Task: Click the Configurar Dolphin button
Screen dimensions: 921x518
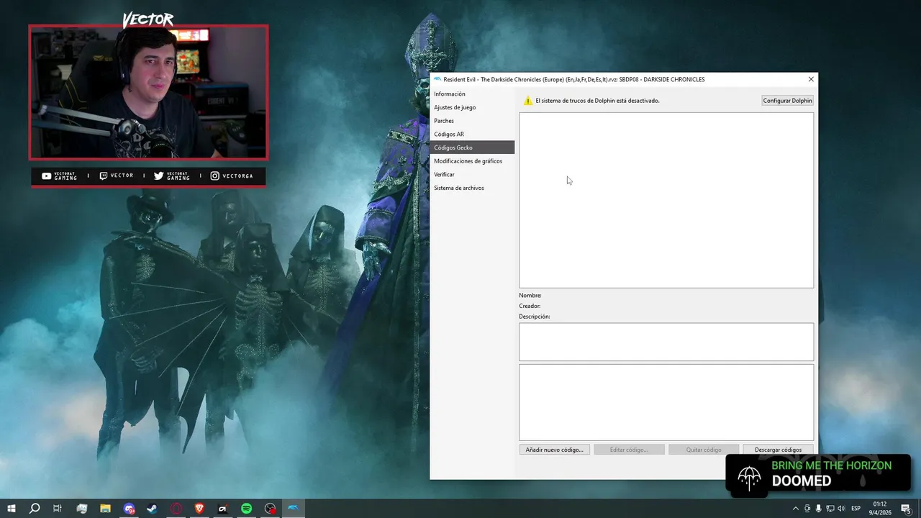Action: 787,101
